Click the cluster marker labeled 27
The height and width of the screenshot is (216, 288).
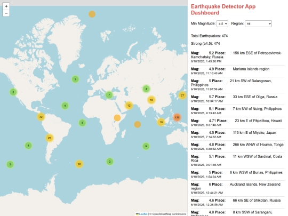point(182,95)
